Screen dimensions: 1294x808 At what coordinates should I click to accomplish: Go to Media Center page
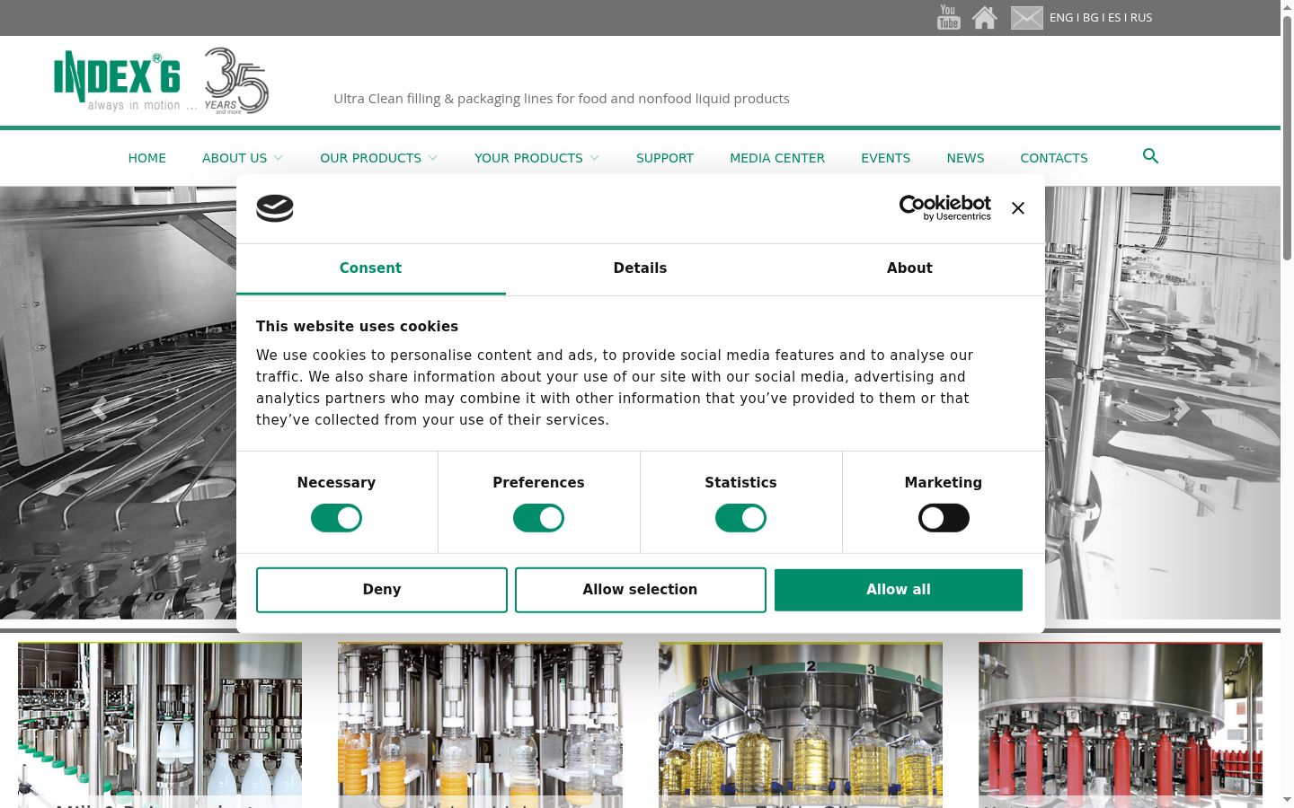777,158
